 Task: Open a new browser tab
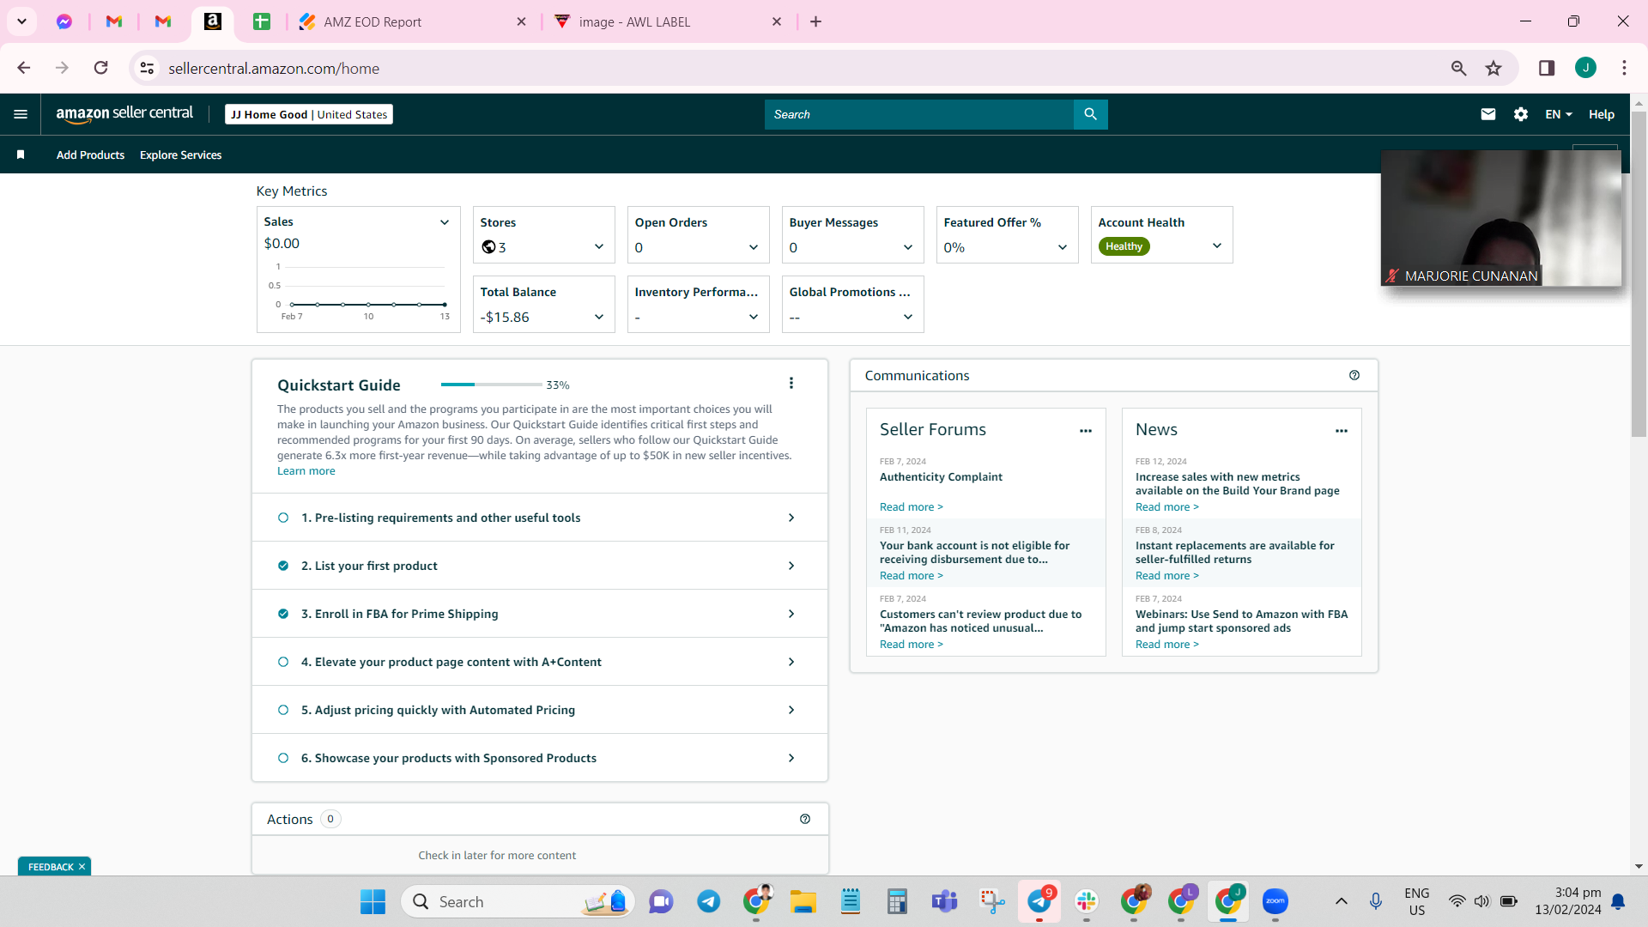tap(816, 21)
